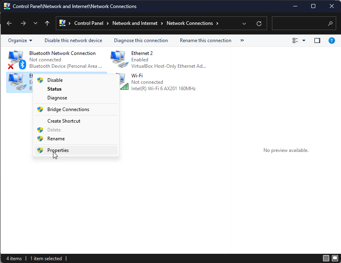The image size is (341, 263).
Task: Choose Disable in the context menu
Action: pyautogui.click(x=55, y=80)
